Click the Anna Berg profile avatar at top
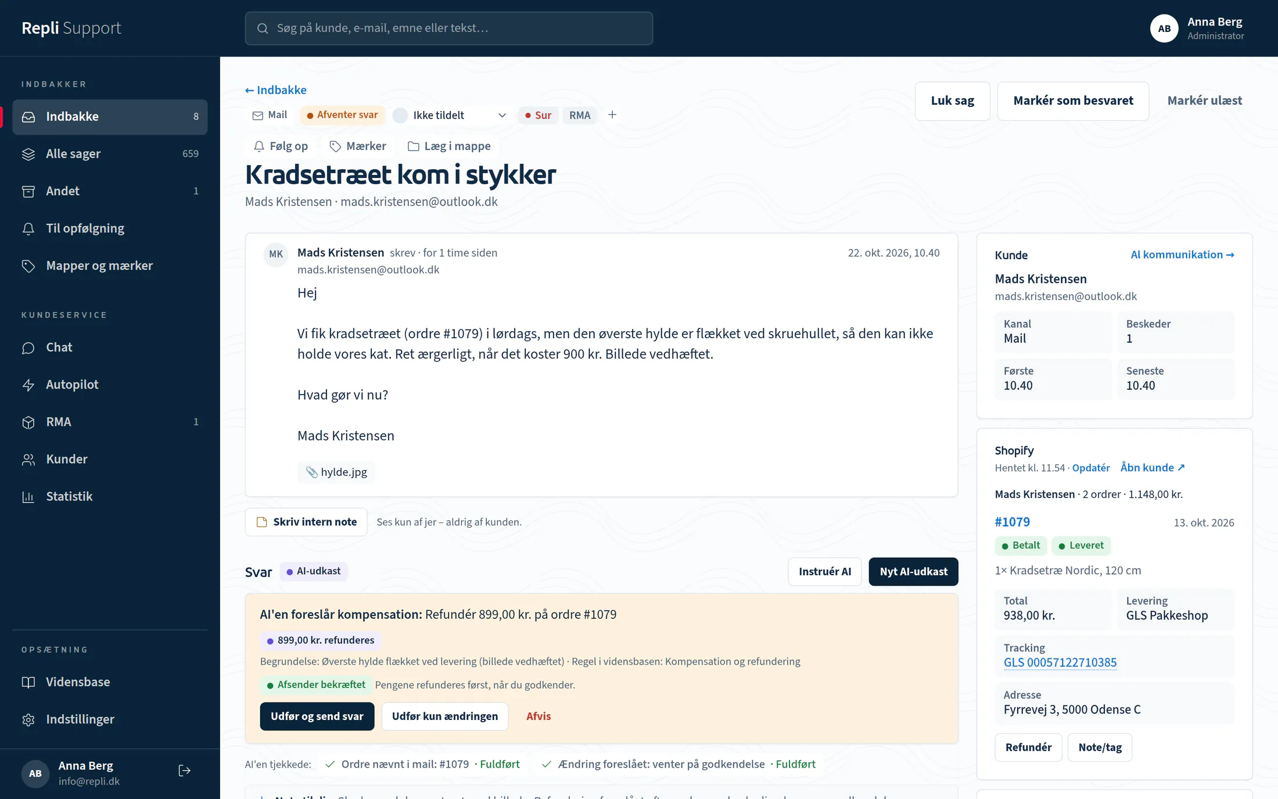 pos(1164,28)
